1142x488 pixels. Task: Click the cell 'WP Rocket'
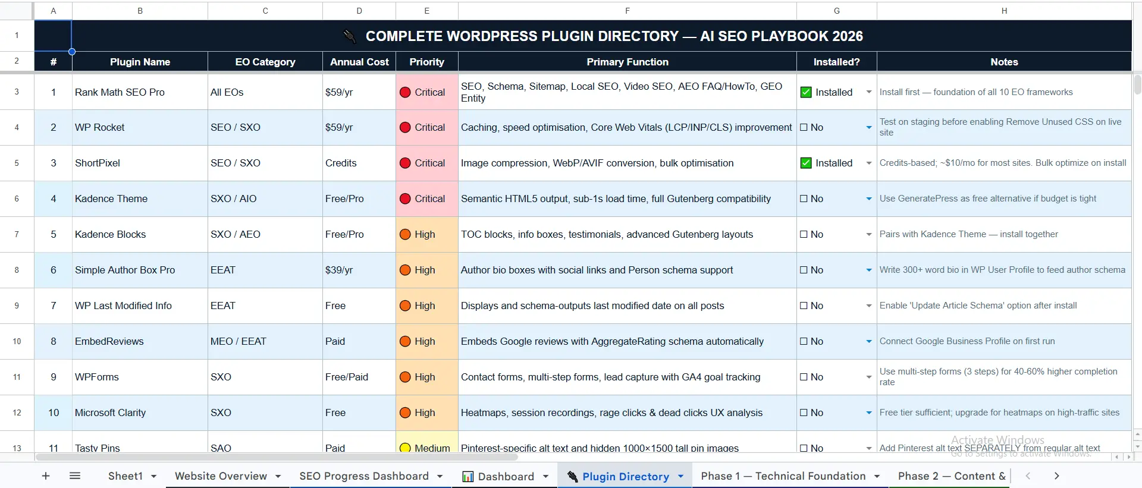pyautogui.click(x=140, y=127)
